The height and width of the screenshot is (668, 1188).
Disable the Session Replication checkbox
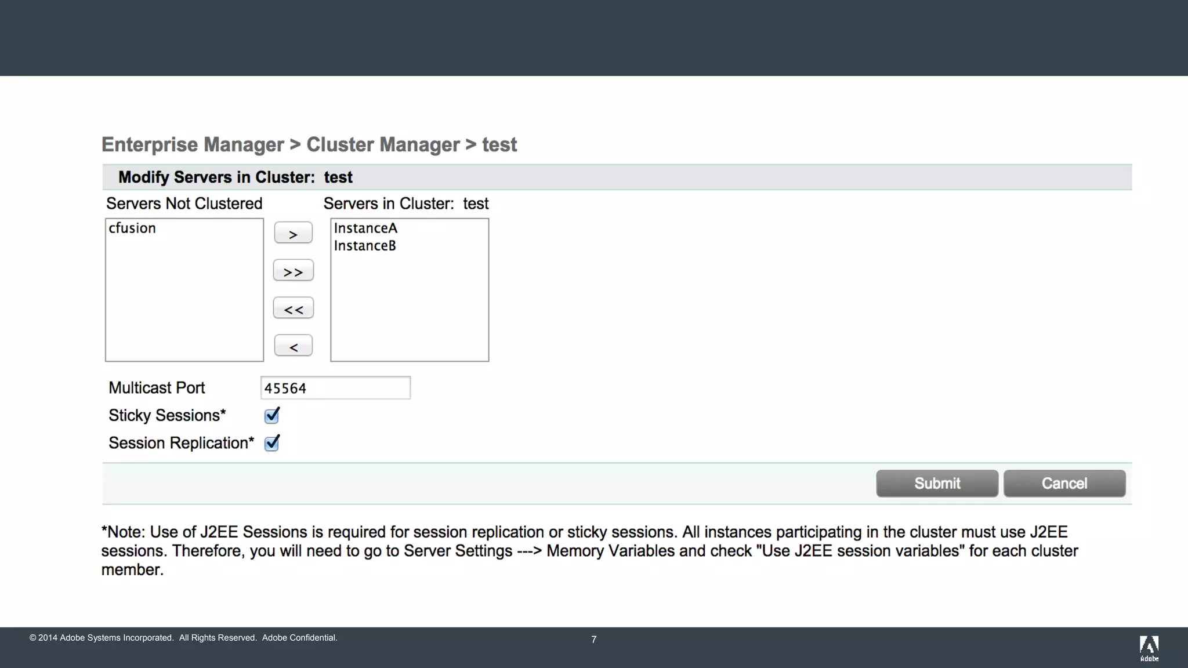tap(271, 444)
